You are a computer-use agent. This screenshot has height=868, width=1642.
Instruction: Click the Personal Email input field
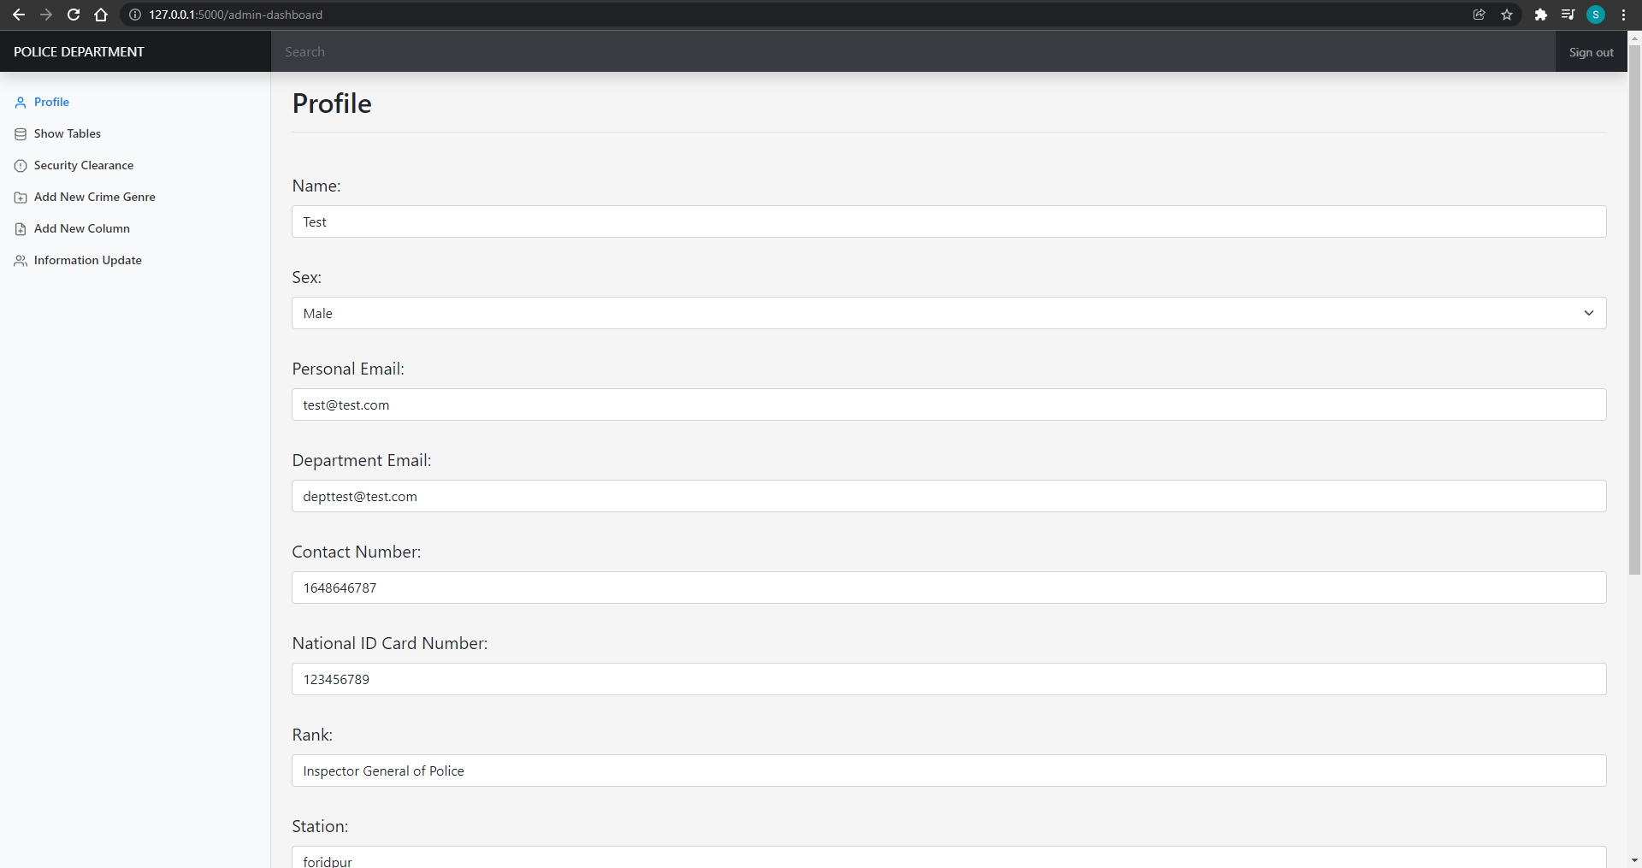click(x=949, y=404)
